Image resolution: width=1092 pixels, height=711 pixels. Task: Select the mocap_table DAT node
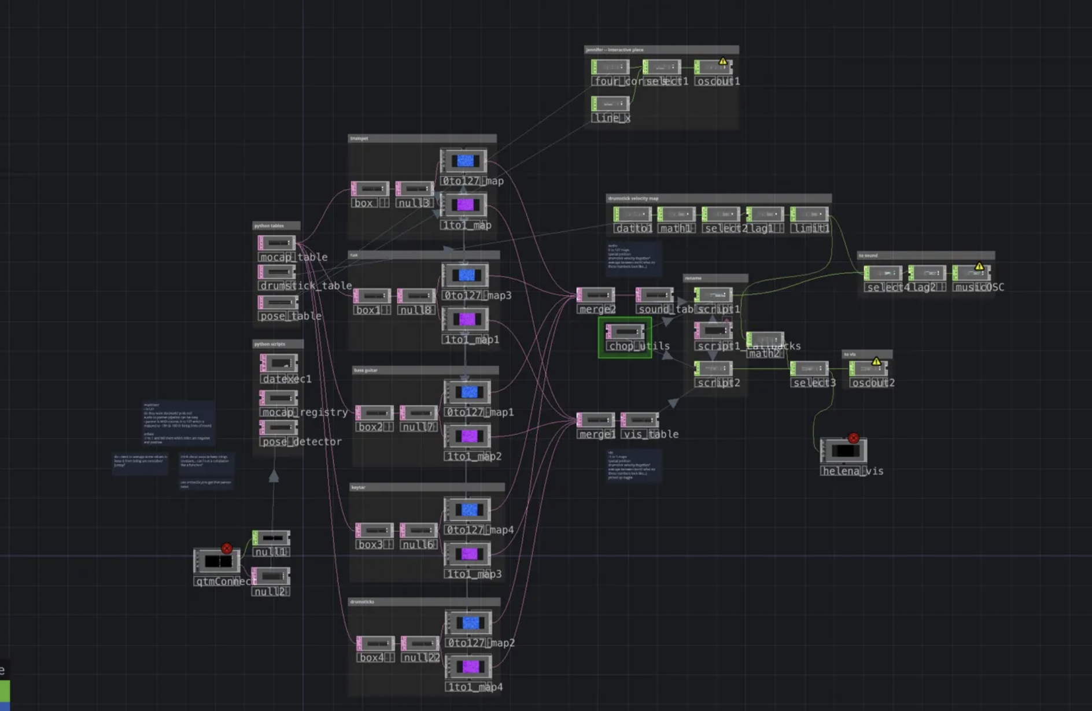click(277, 243)
